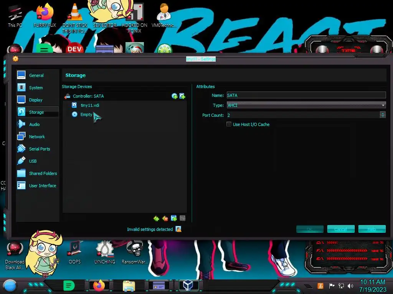Click the Download Black Ali desktop icon
393x294 pixels.
point(15,256)
